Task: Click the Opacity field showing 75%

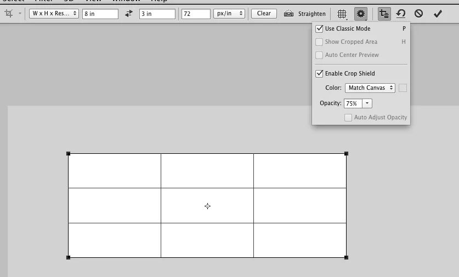Action: 353,103
